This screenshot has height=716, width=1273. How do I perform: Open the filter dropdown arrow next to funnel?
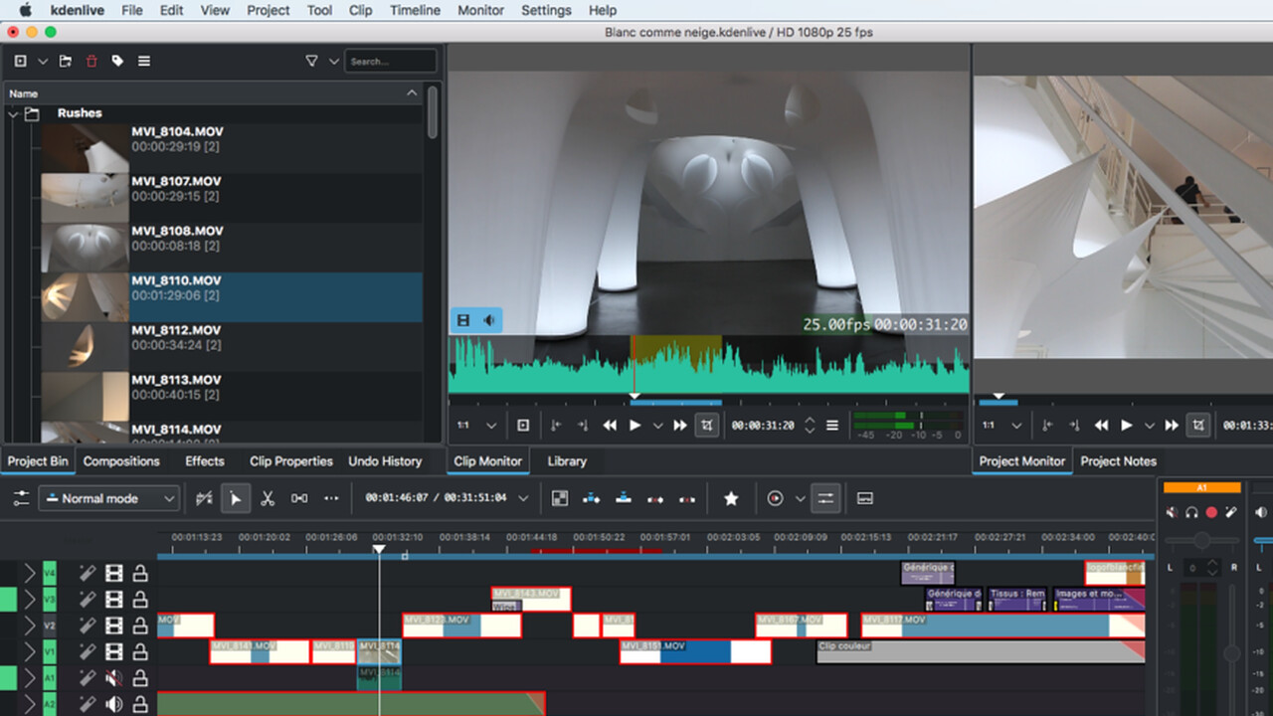[x=334, y=62]
